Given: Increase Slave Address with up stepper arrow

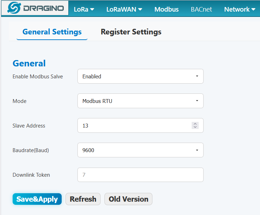Looking at the screenshot, I should coord(195,124).
